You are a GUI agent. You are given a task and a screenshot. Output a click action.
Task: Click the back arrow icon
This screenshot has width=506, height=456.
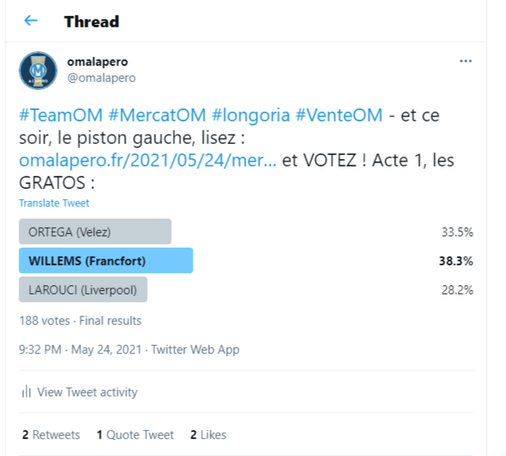coord(31,21)
